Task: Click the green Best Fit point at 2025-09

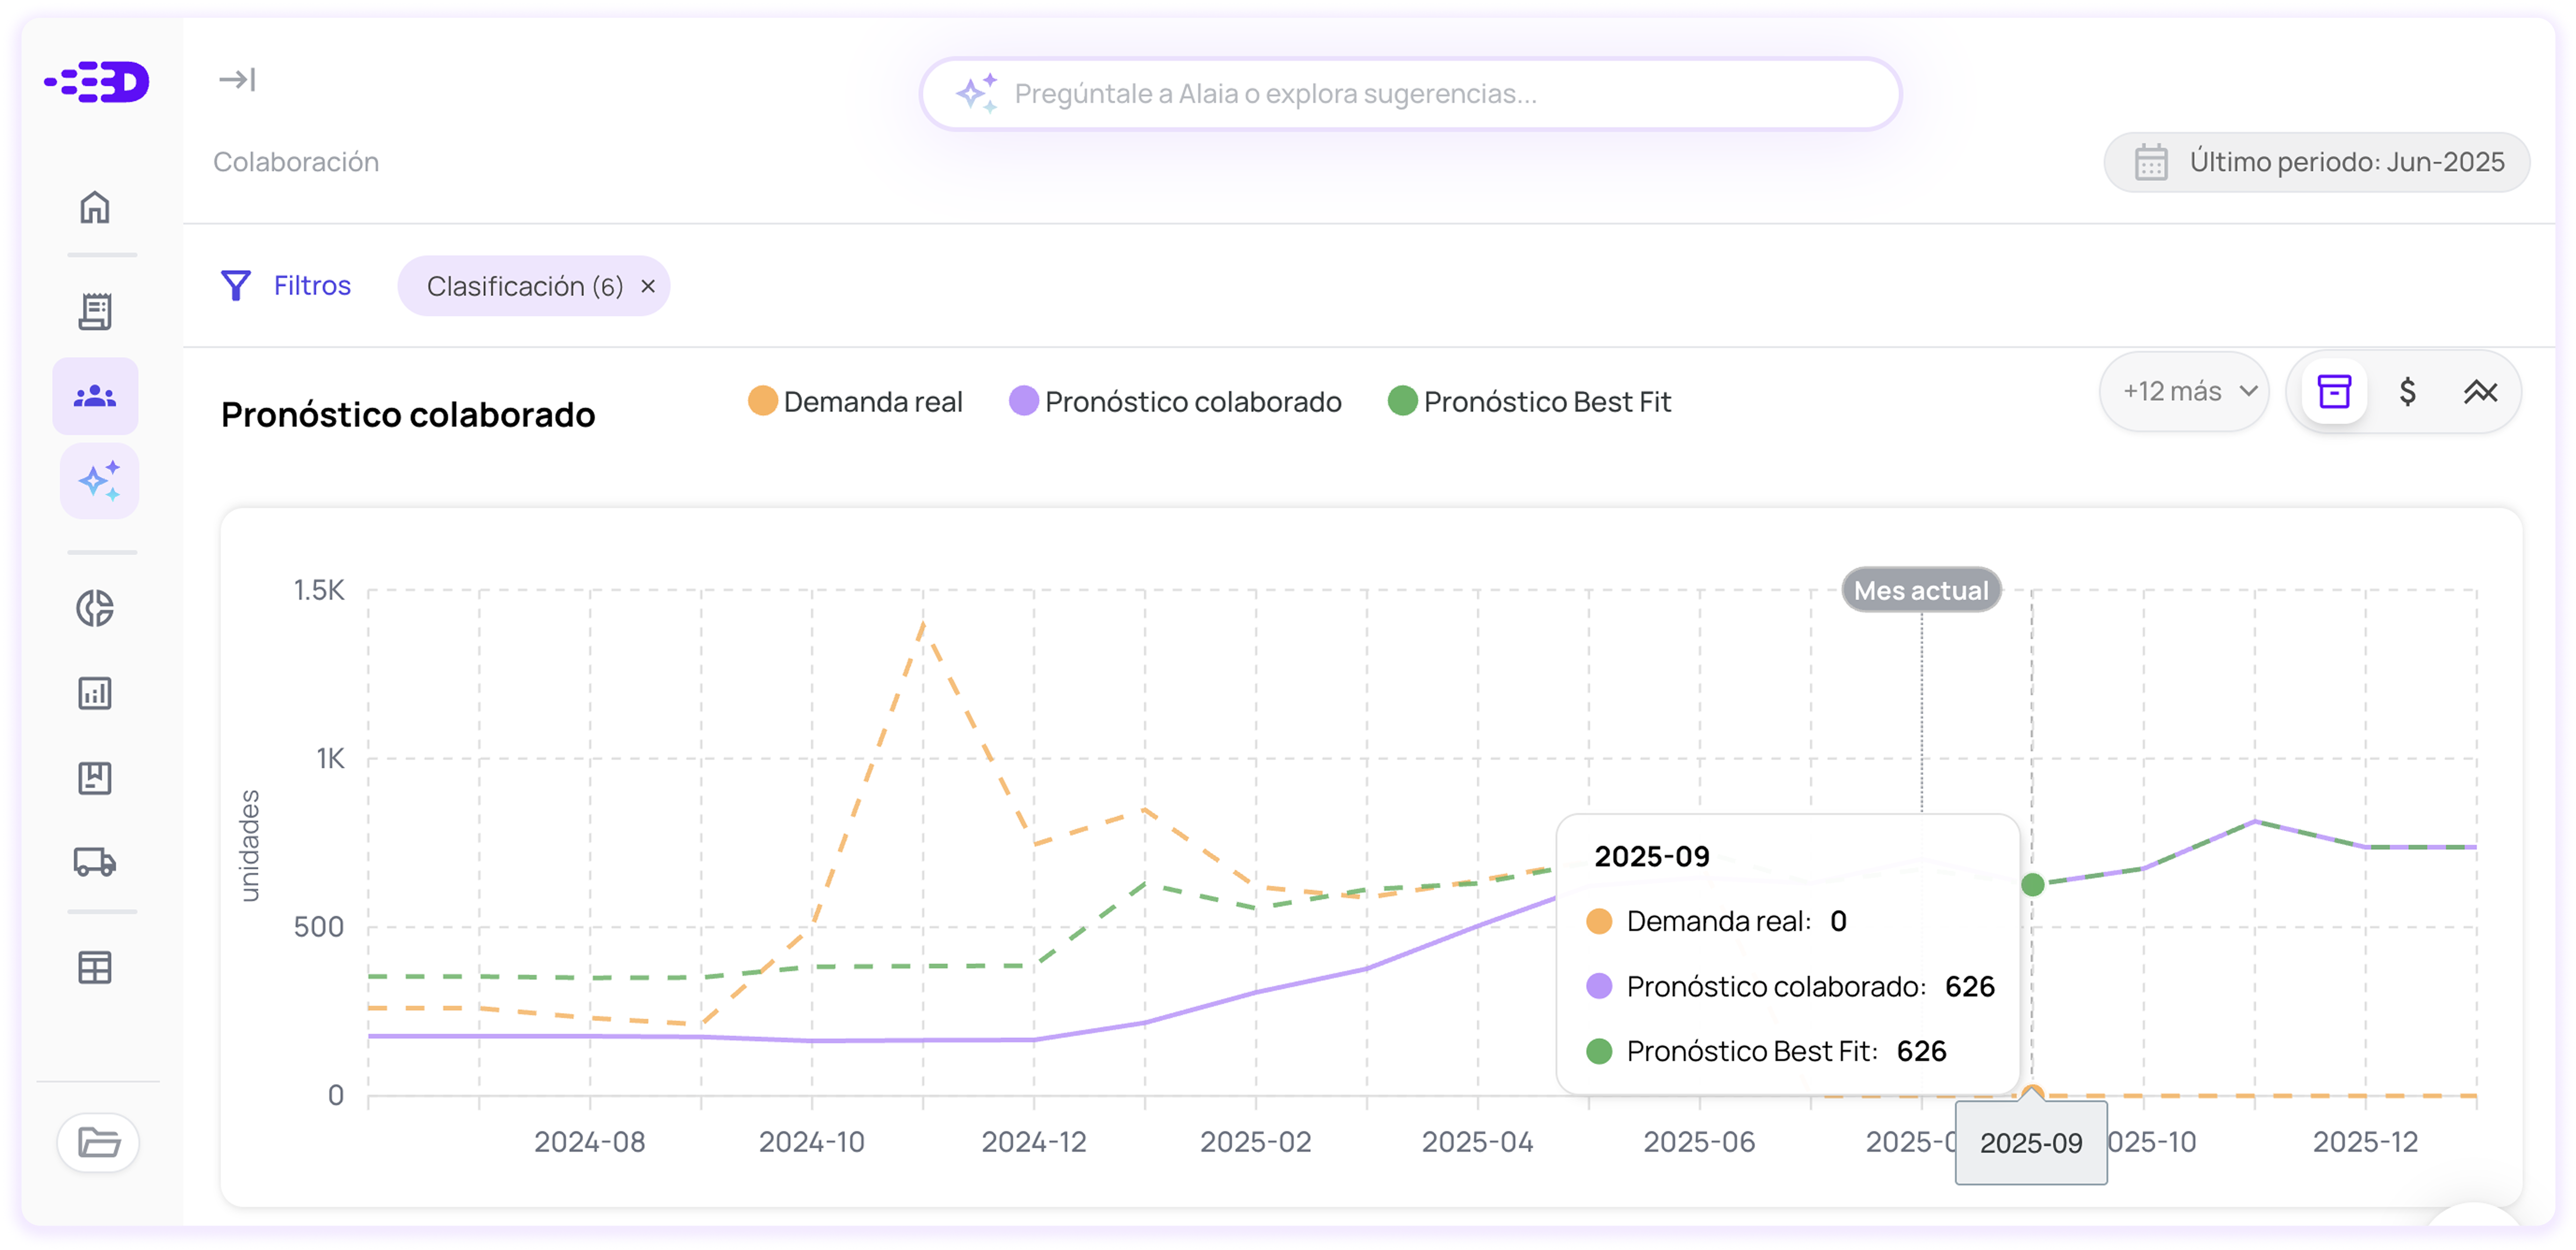Action: (x=2032, y=884)
